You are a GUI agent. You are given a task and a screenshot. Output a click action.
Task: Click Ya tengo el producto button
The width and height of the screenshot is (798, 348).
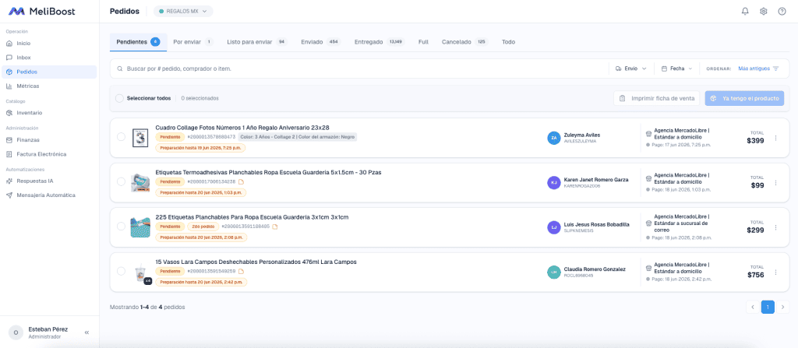(x=744, y=98)
